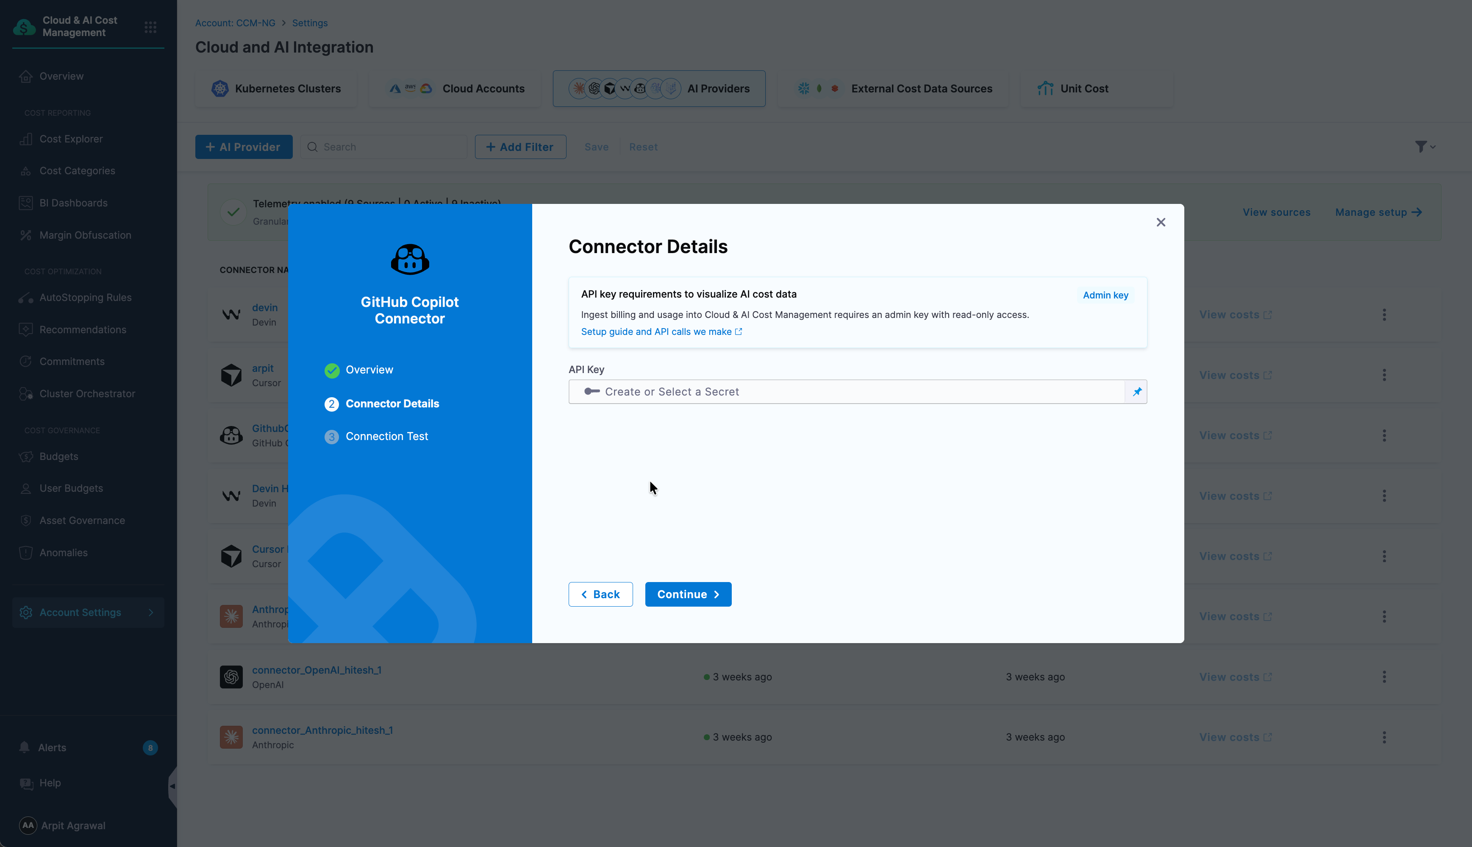Open connector_Anthropic_hitesh_1 connector link
Viewport: 1472px width, 847px height.
tap(322, 731)
